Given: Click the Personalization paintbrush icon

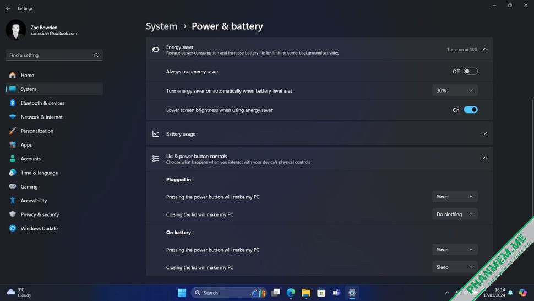Looking at the screenshot, I should [13, 131].
